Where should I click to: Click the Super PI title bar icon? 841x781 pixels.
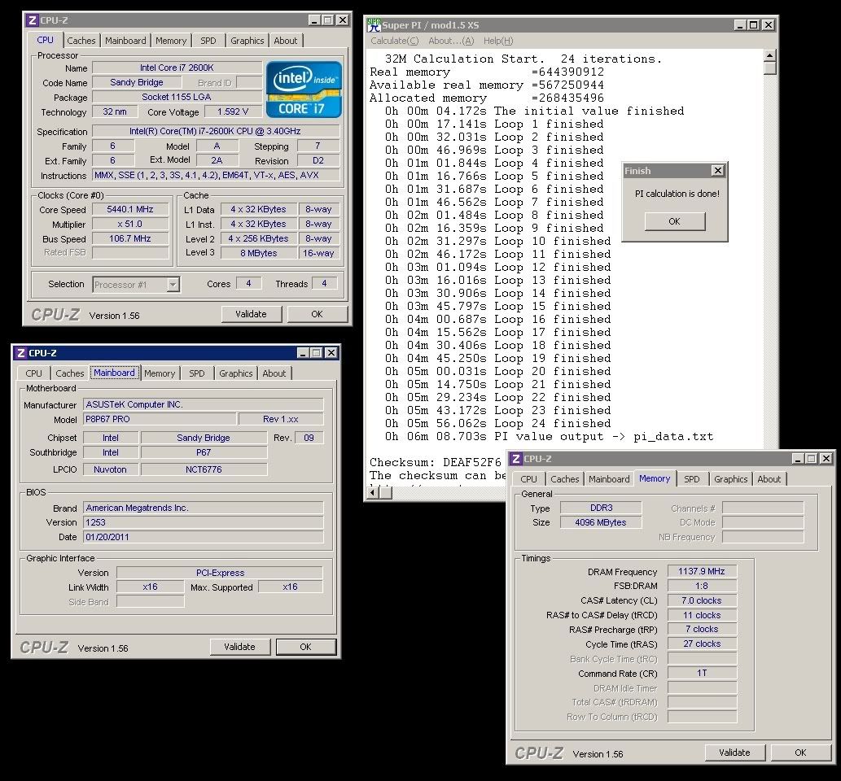375,25
